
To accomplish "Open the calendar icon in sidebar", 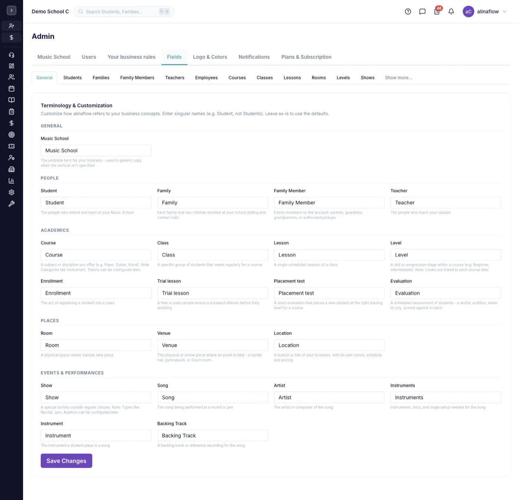I will (x=11, y=89).
